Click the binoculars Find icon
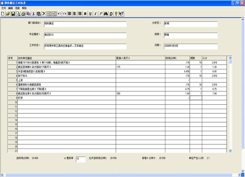 (x=106, y=13)
